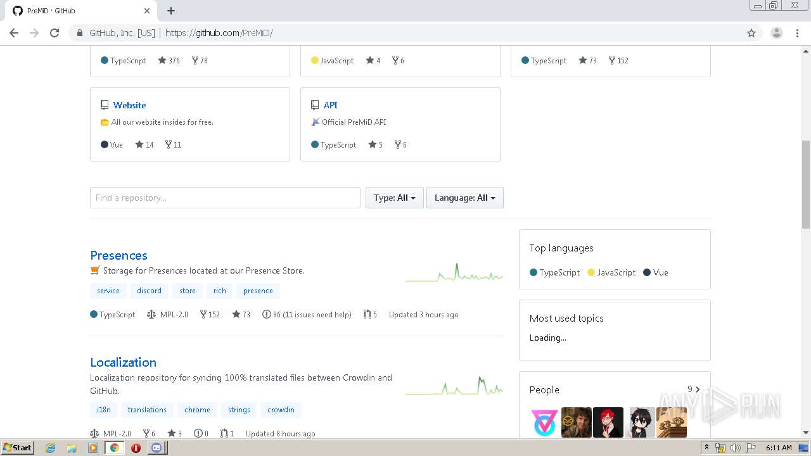View Presences 152 forks
Viewport: 811px width, 456px height.
pyautogui.click(x=210, y=314)
